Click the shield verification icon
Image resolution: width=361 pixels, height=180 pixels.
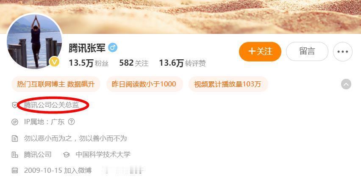click(x=15, y=105)
